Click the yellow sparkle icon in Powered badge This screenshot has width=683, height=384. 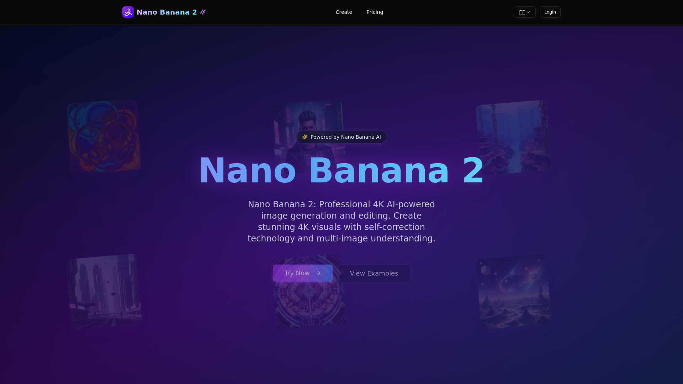click(305, 137)
